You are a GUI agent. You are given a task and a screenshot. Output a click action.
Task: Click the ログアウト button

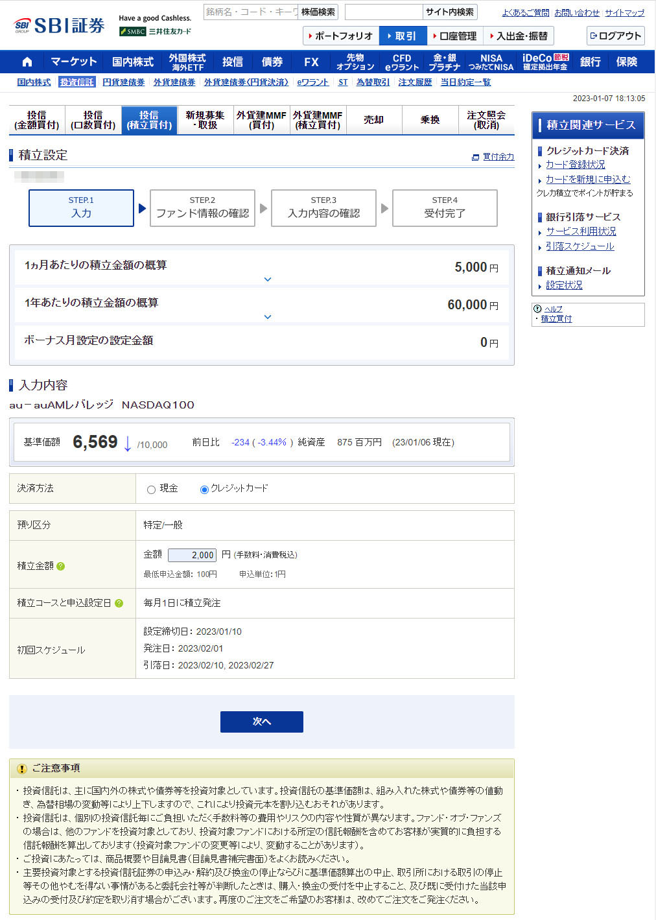(615, 36)
